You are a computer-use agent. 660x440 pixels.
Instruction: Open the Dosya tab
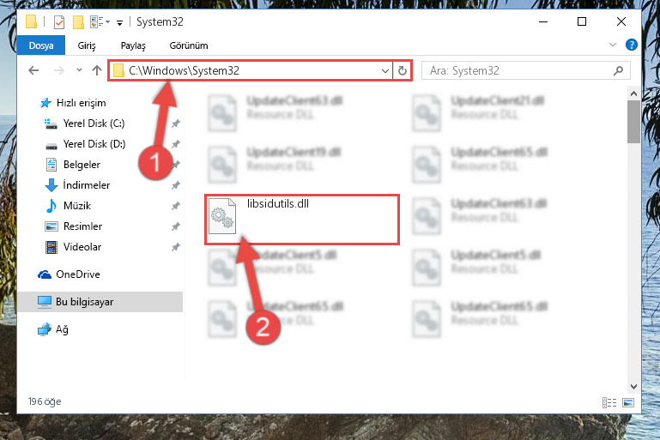[41, 45]
